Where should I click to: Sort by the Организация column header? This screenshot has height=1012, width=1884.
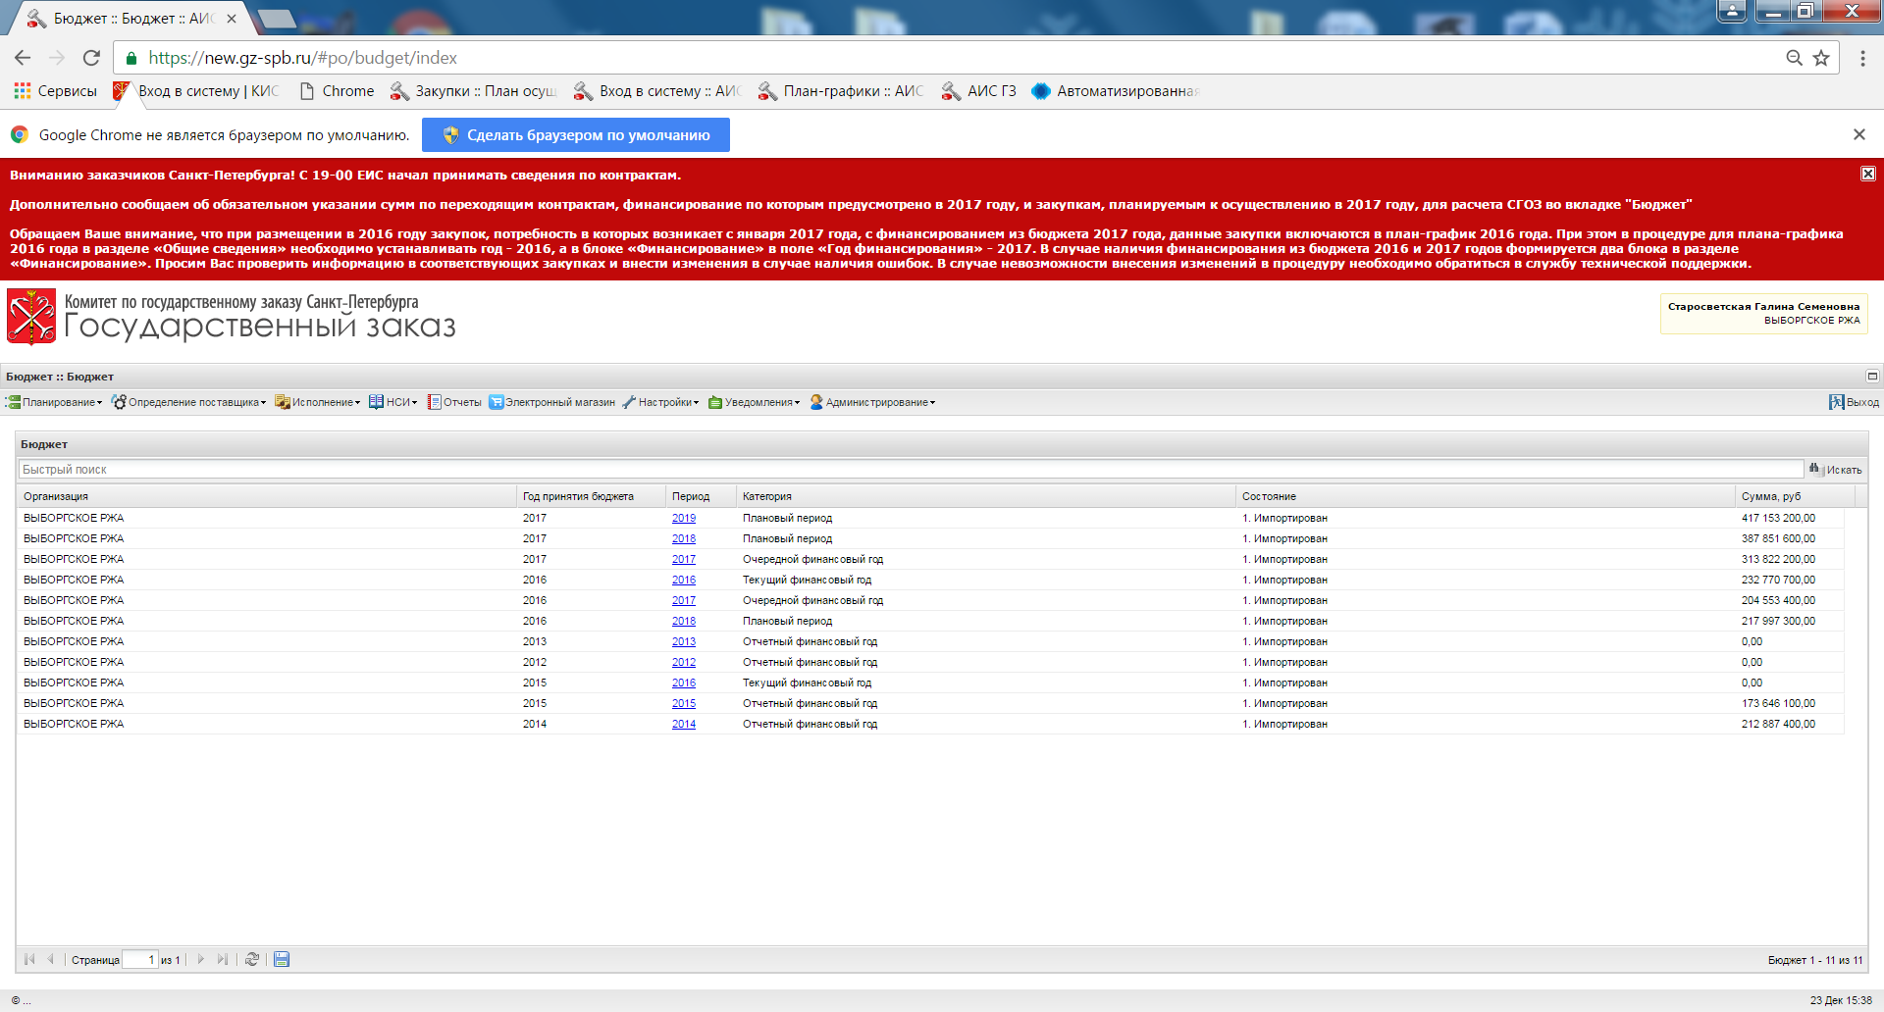pos(266,496)
